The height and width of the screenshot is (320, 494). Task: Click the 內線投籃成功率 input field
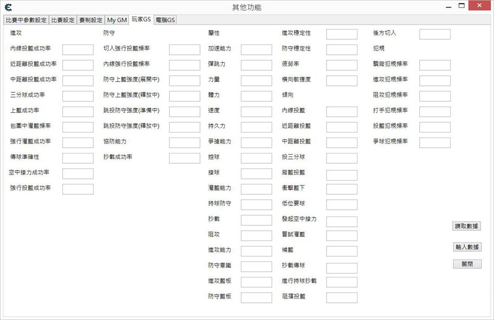(x=78, y=49)
